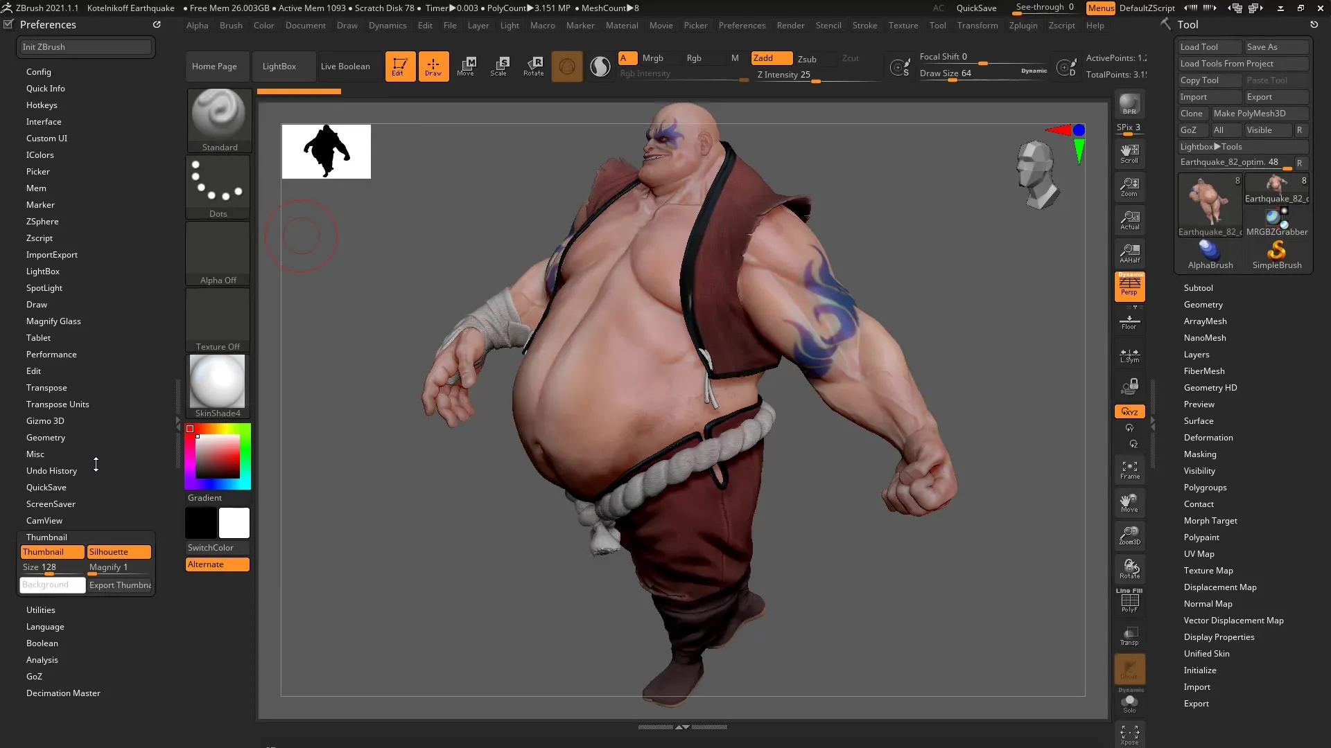Viewport: 1331px width, 748px height.
Task: Expand the Polygroups section
Action: coord(1205,488)
